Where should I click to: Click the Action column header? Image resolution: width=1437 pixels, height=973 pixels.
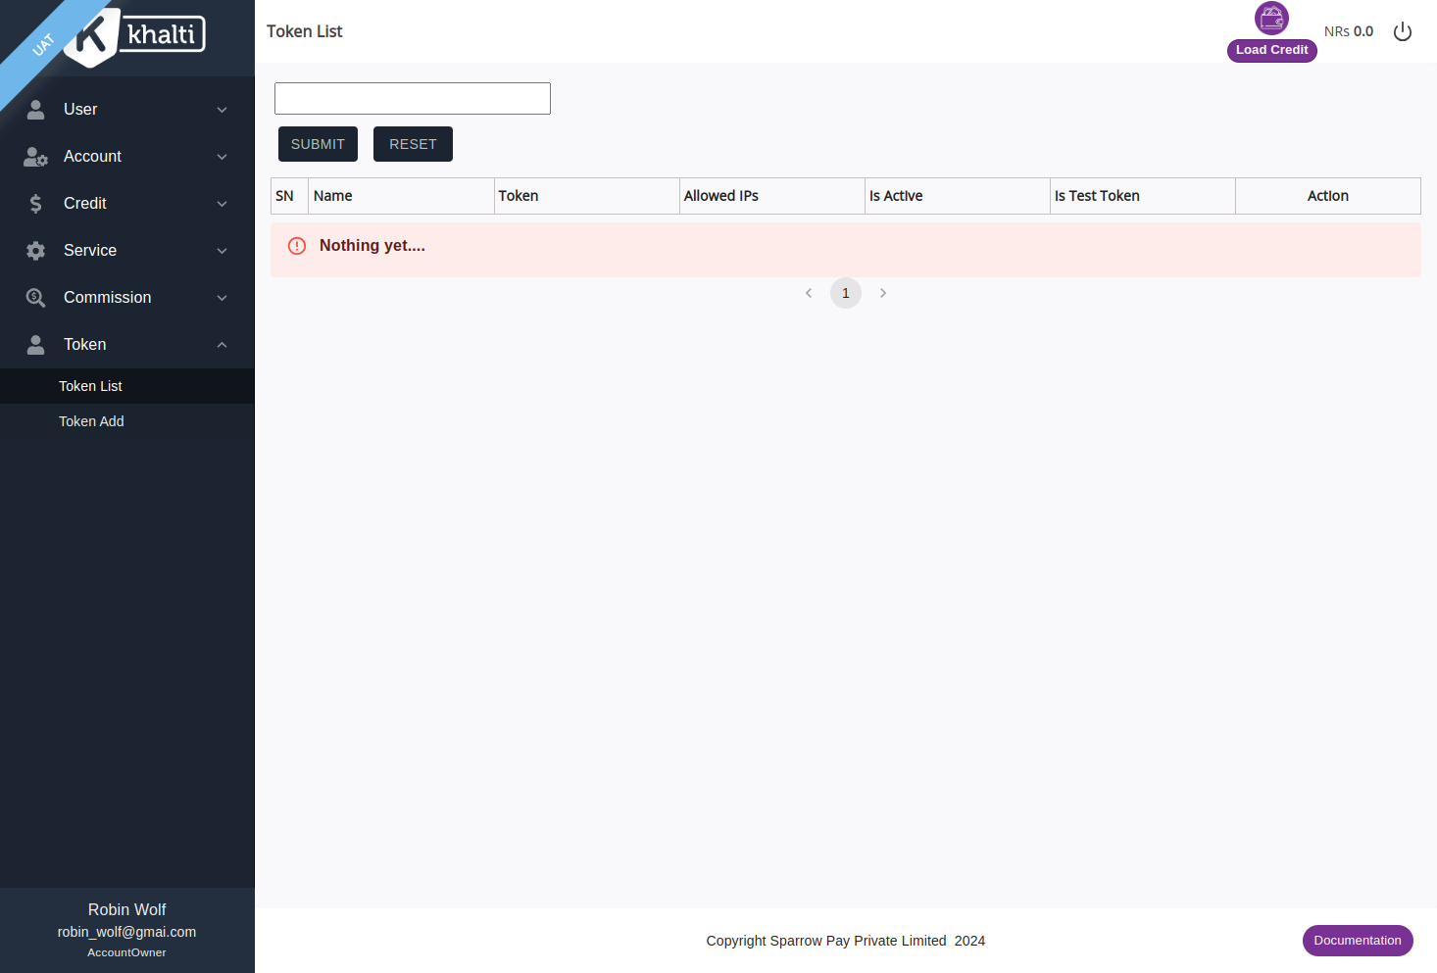1328,196
